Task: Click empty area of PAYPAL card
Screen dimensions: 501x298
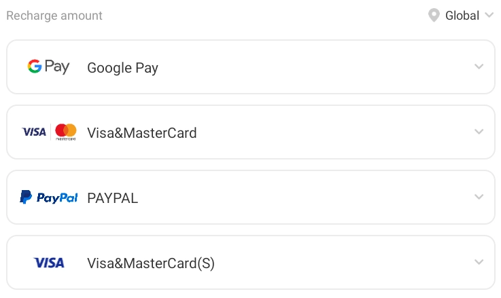Action: click(x=306, y=197)
